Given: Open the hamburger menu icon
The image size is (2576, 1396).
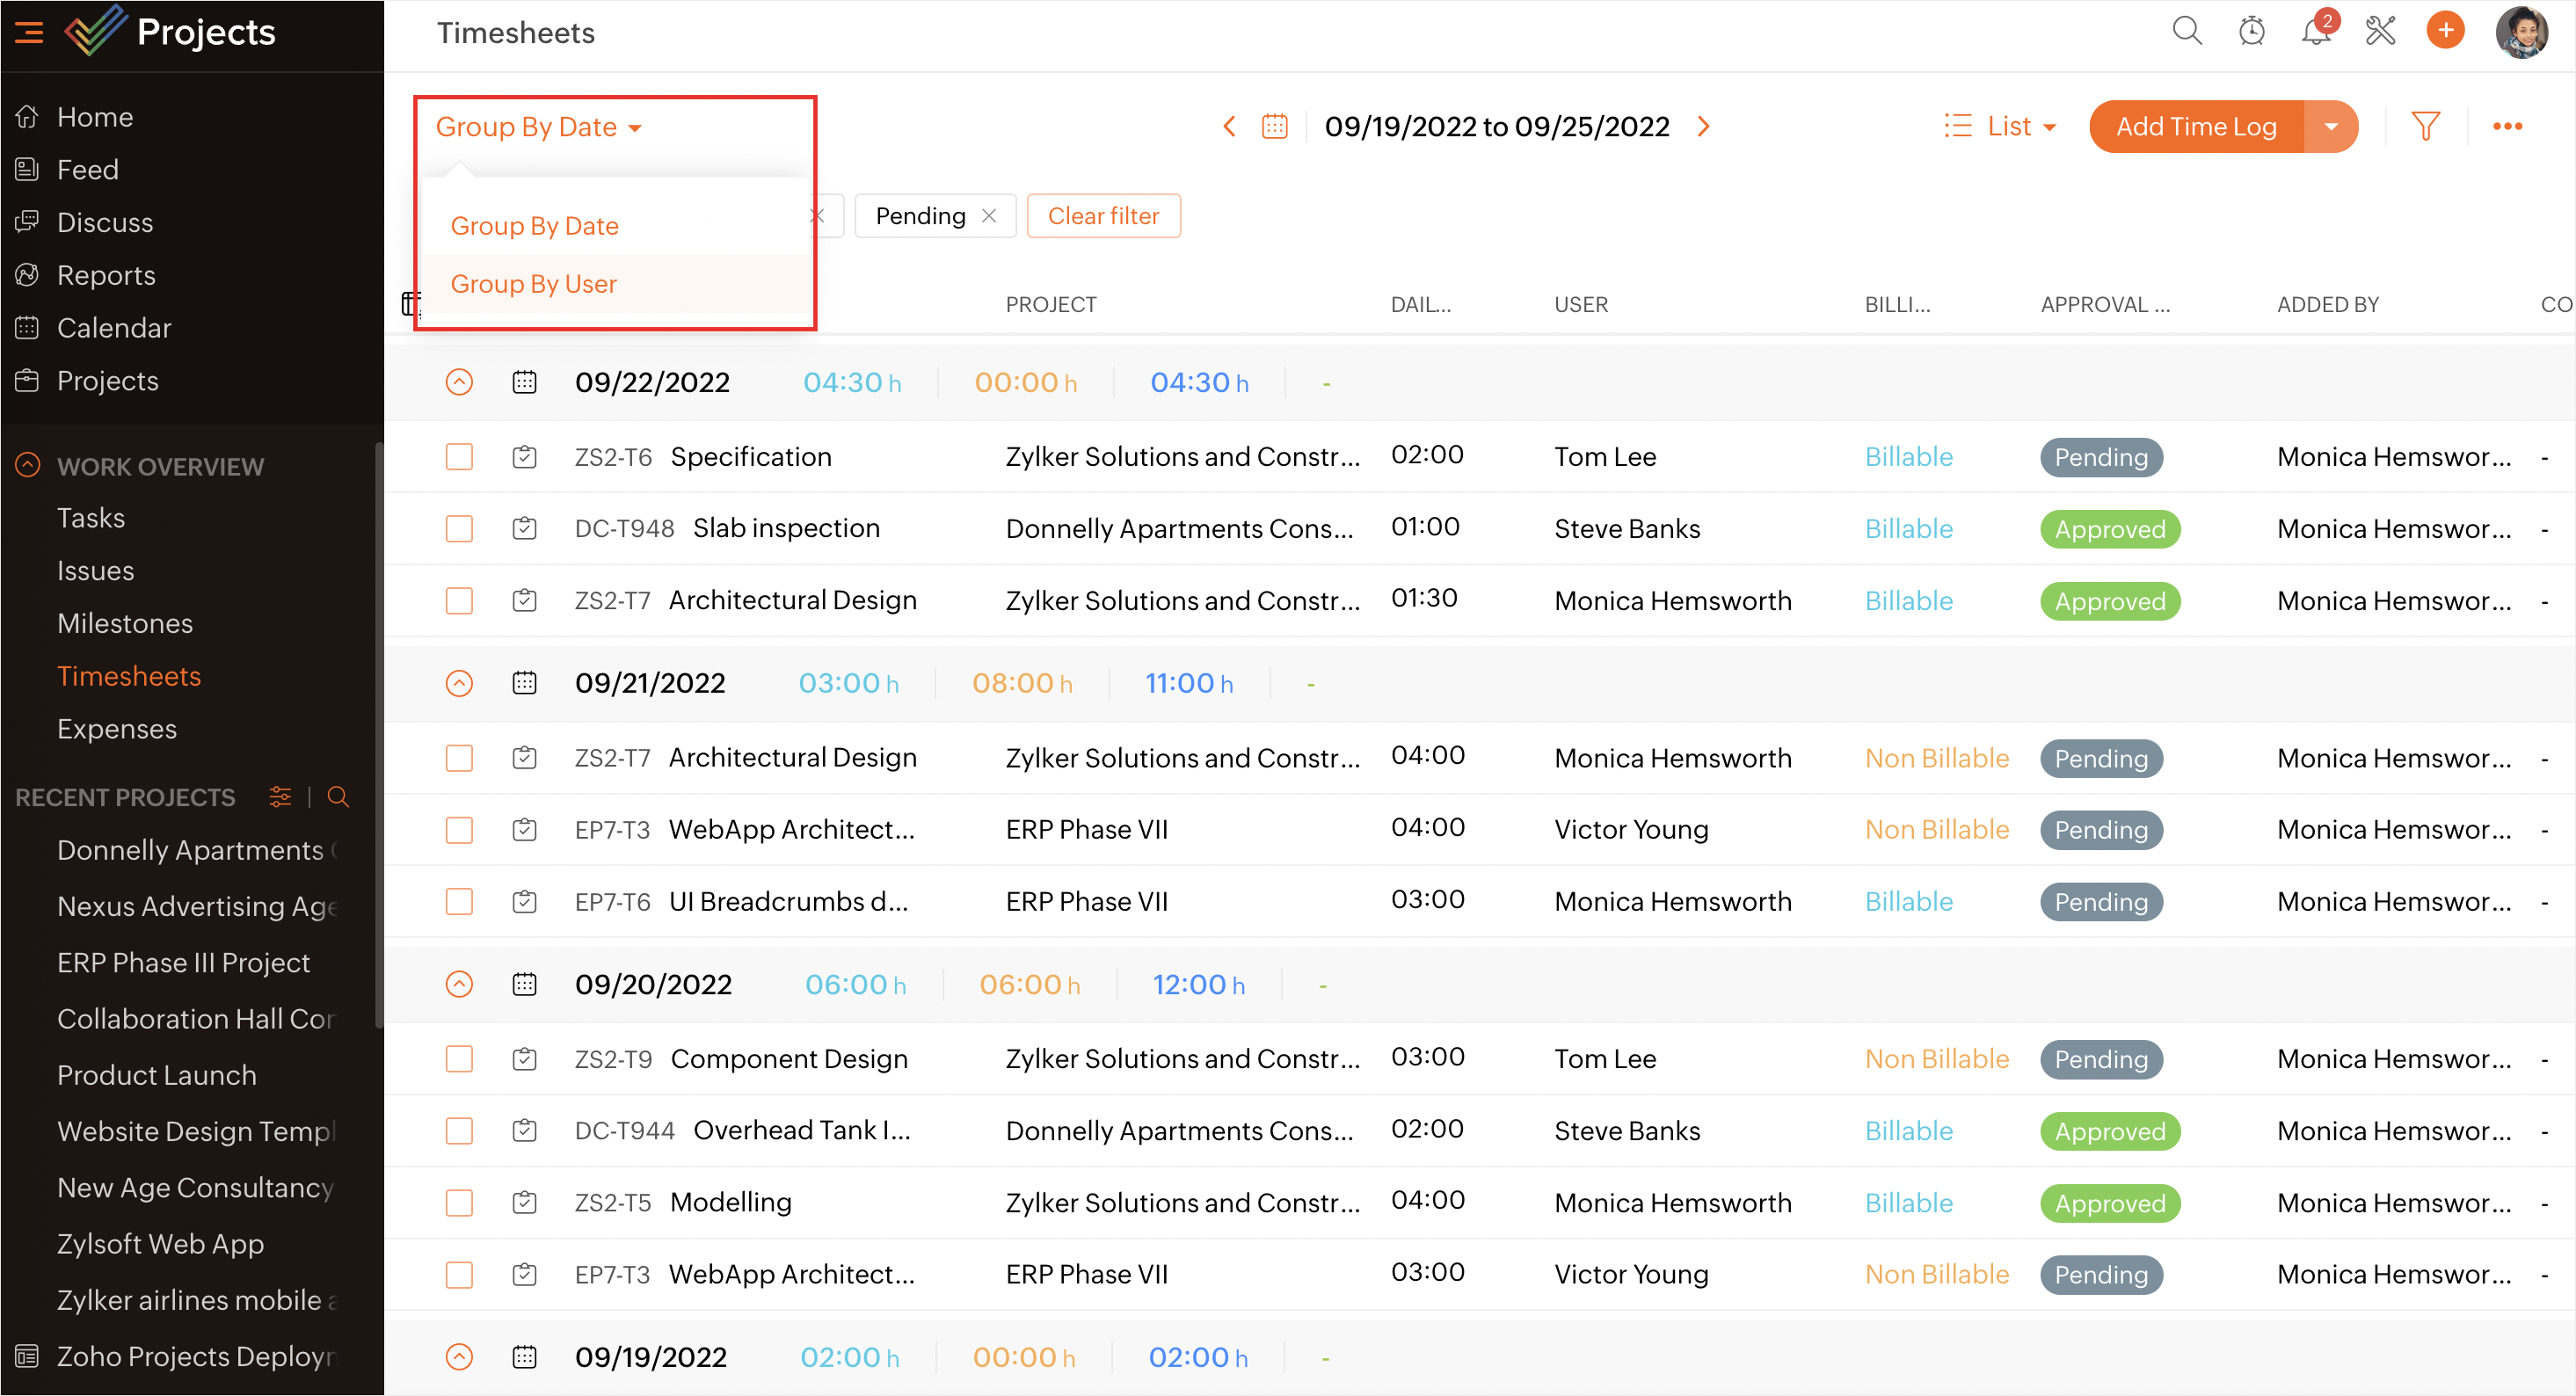Looking at the screenshot, I should click(29, 33).
